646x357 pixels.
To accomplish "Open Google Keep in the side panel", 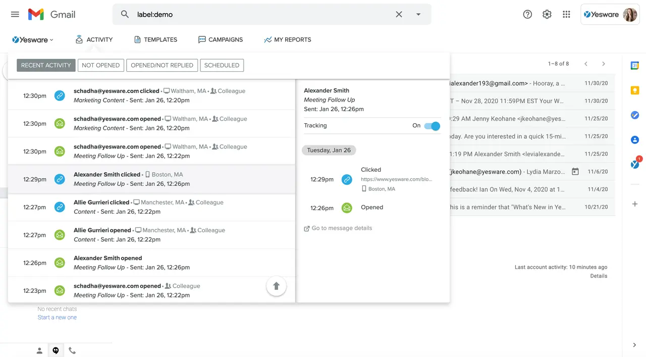I will (x=635, y=90).
